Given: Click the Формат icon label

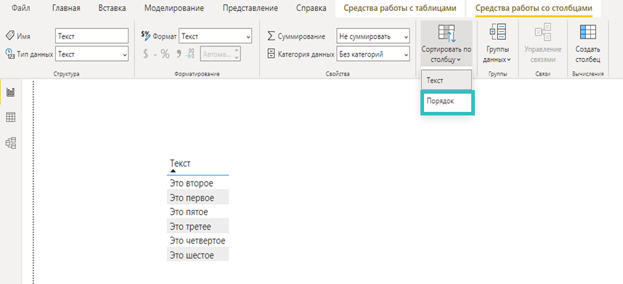Looking at the screenshot, I should click(146, 36).
